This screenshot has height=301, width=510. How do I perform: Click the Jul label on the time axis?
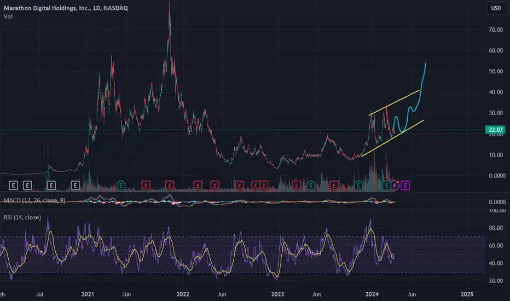(39, 294)
